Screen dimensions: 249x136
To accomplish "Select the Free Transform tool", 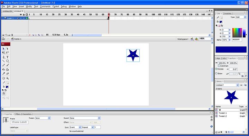I will click(3, 53).
